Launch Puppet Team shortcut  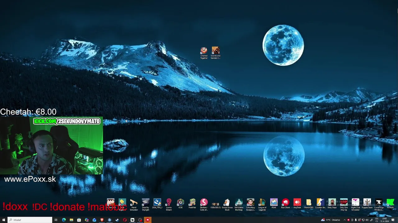click(367, 204)
